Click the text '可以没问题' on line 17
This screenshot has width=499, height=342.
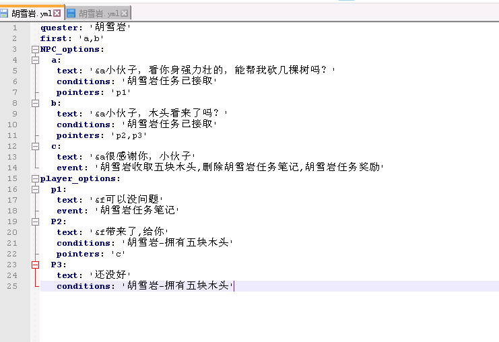pyautogui.click(x=132, y=199)
